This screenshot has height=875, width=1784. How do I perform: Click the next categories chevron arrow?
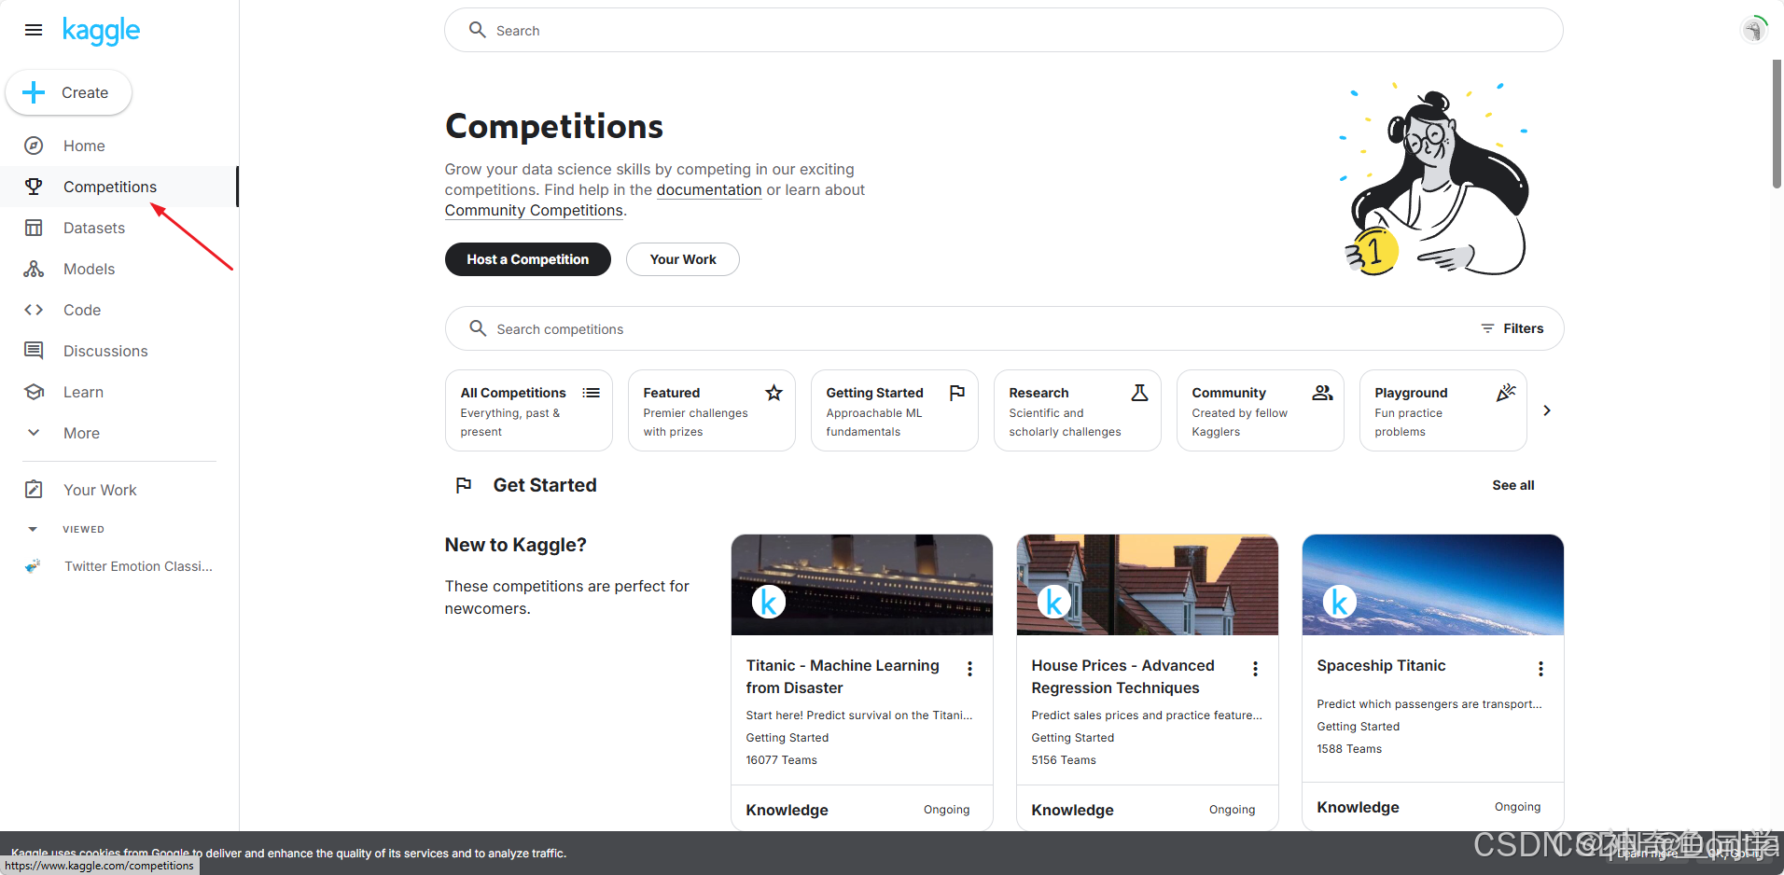point(1547,410)
